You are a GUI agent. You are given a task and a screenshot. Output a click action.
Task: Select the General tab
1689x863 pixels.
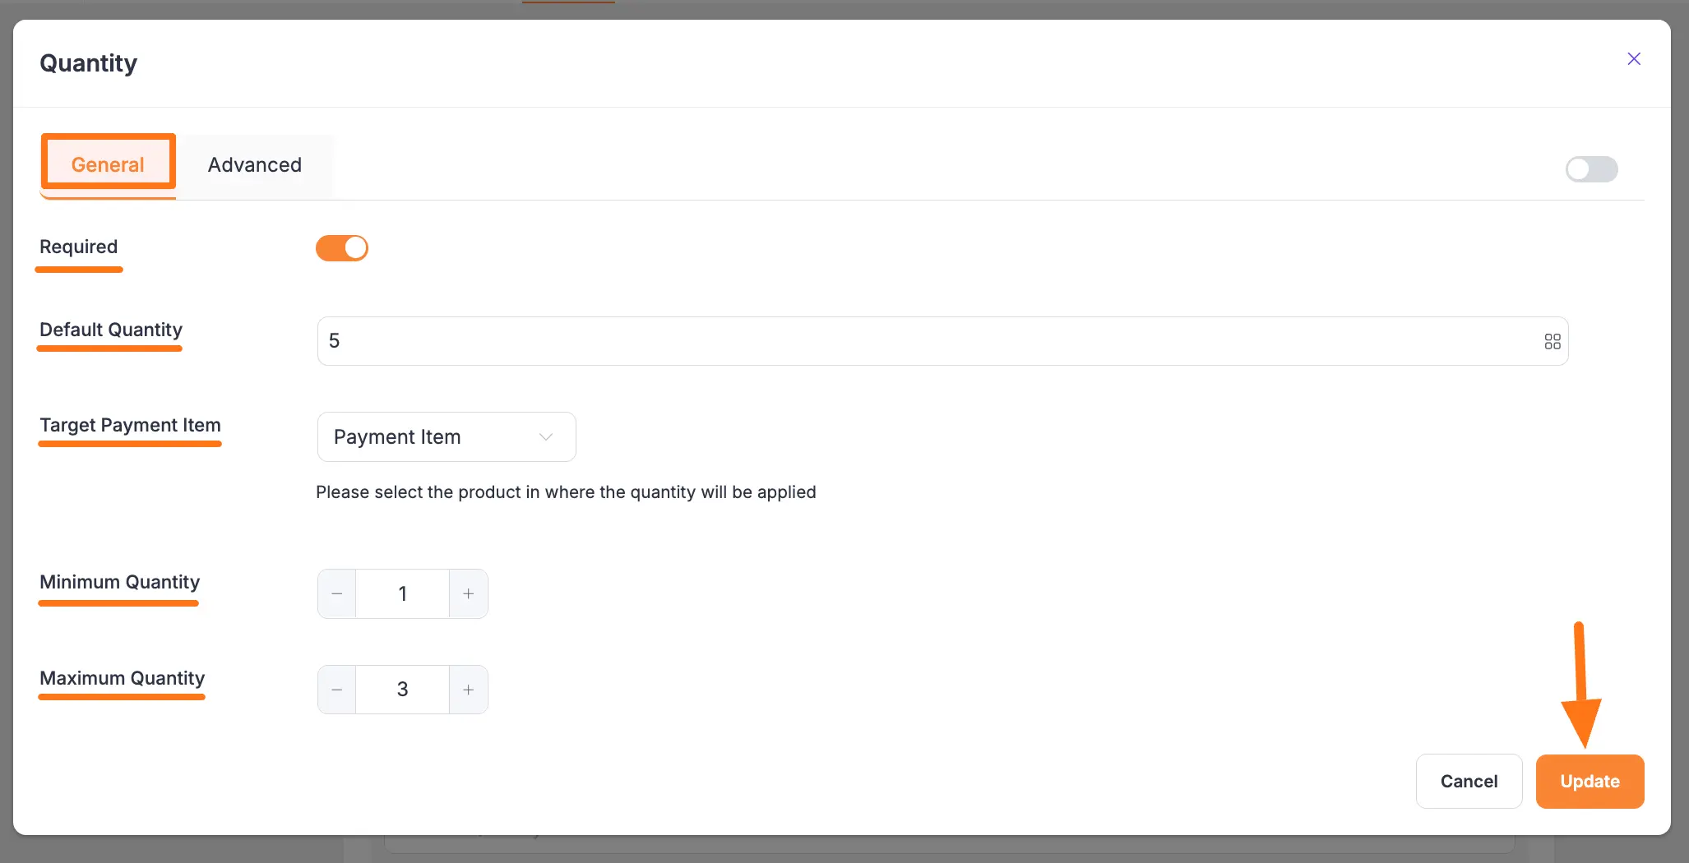(108, 164)
